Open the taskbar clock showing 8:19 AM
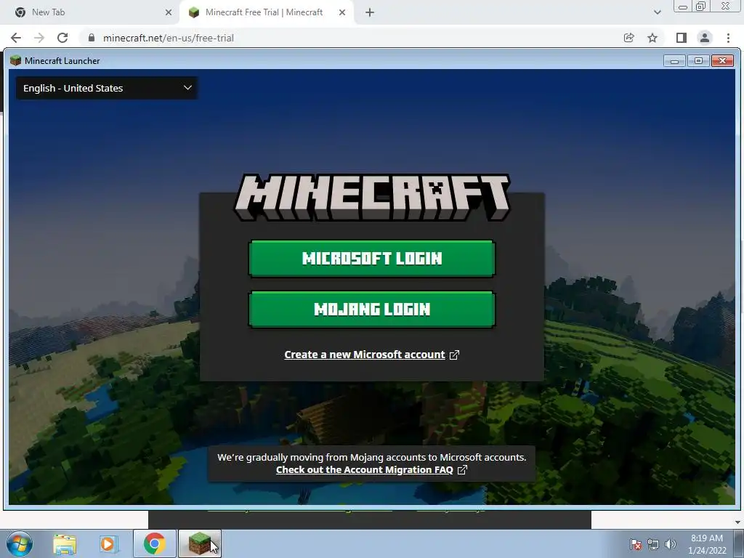This screenshot has height=558, width=744. (707, 544)
